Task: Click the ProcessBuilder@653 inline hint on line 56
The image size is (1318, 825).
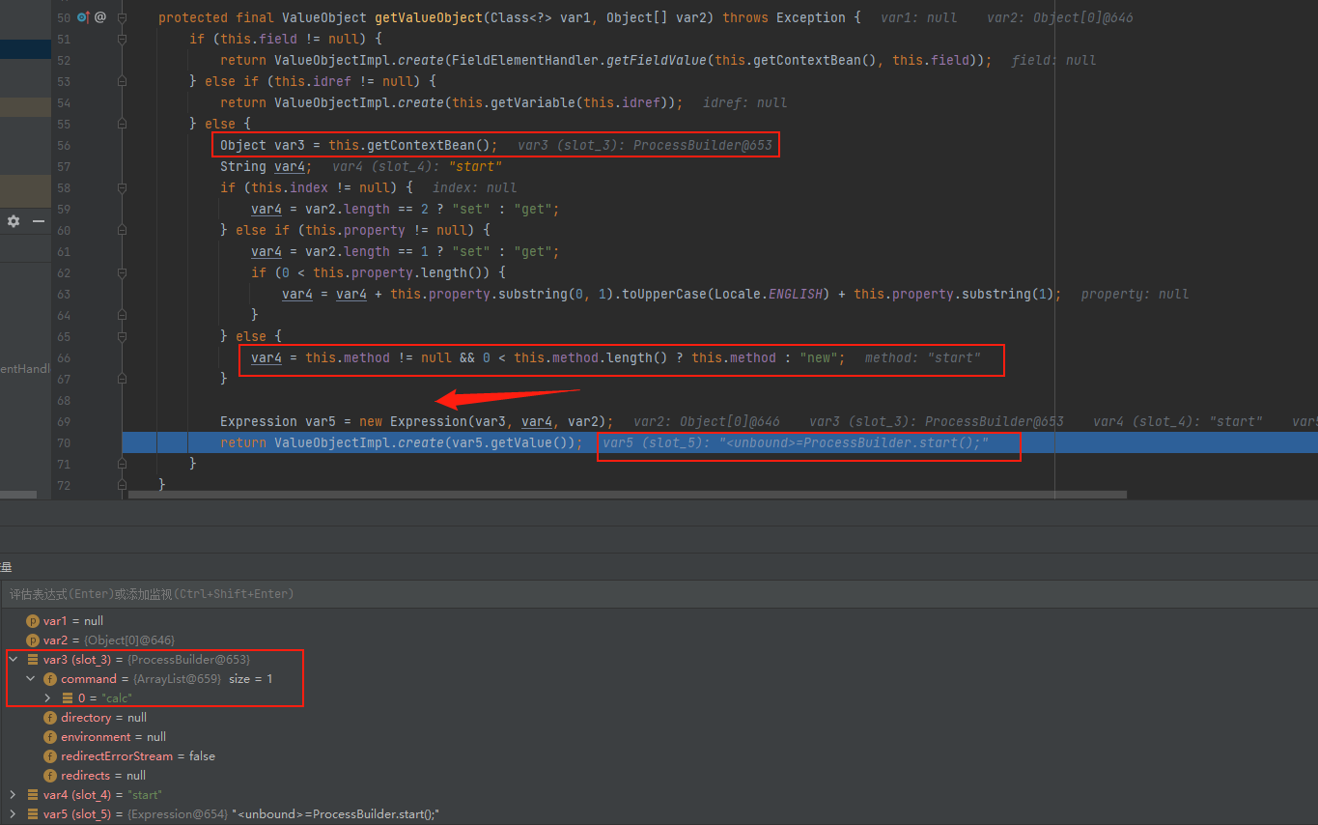Action: (703, 145)
